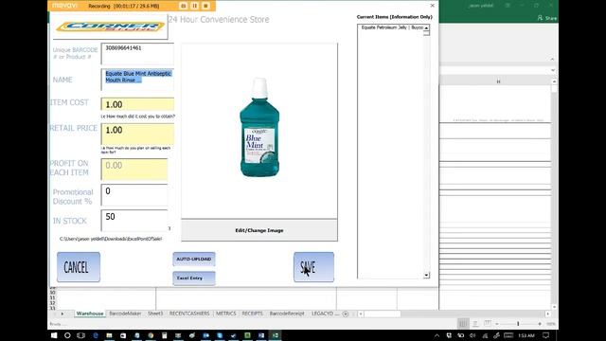Click the SAVE button
This screenshot has width=606, height=341.
(x=313, y=267)
